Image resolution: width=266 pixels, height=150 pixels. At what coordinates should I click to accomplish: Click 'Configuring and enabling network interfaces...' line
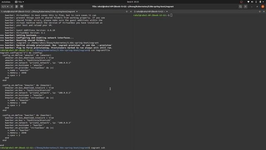pos(37,38)
